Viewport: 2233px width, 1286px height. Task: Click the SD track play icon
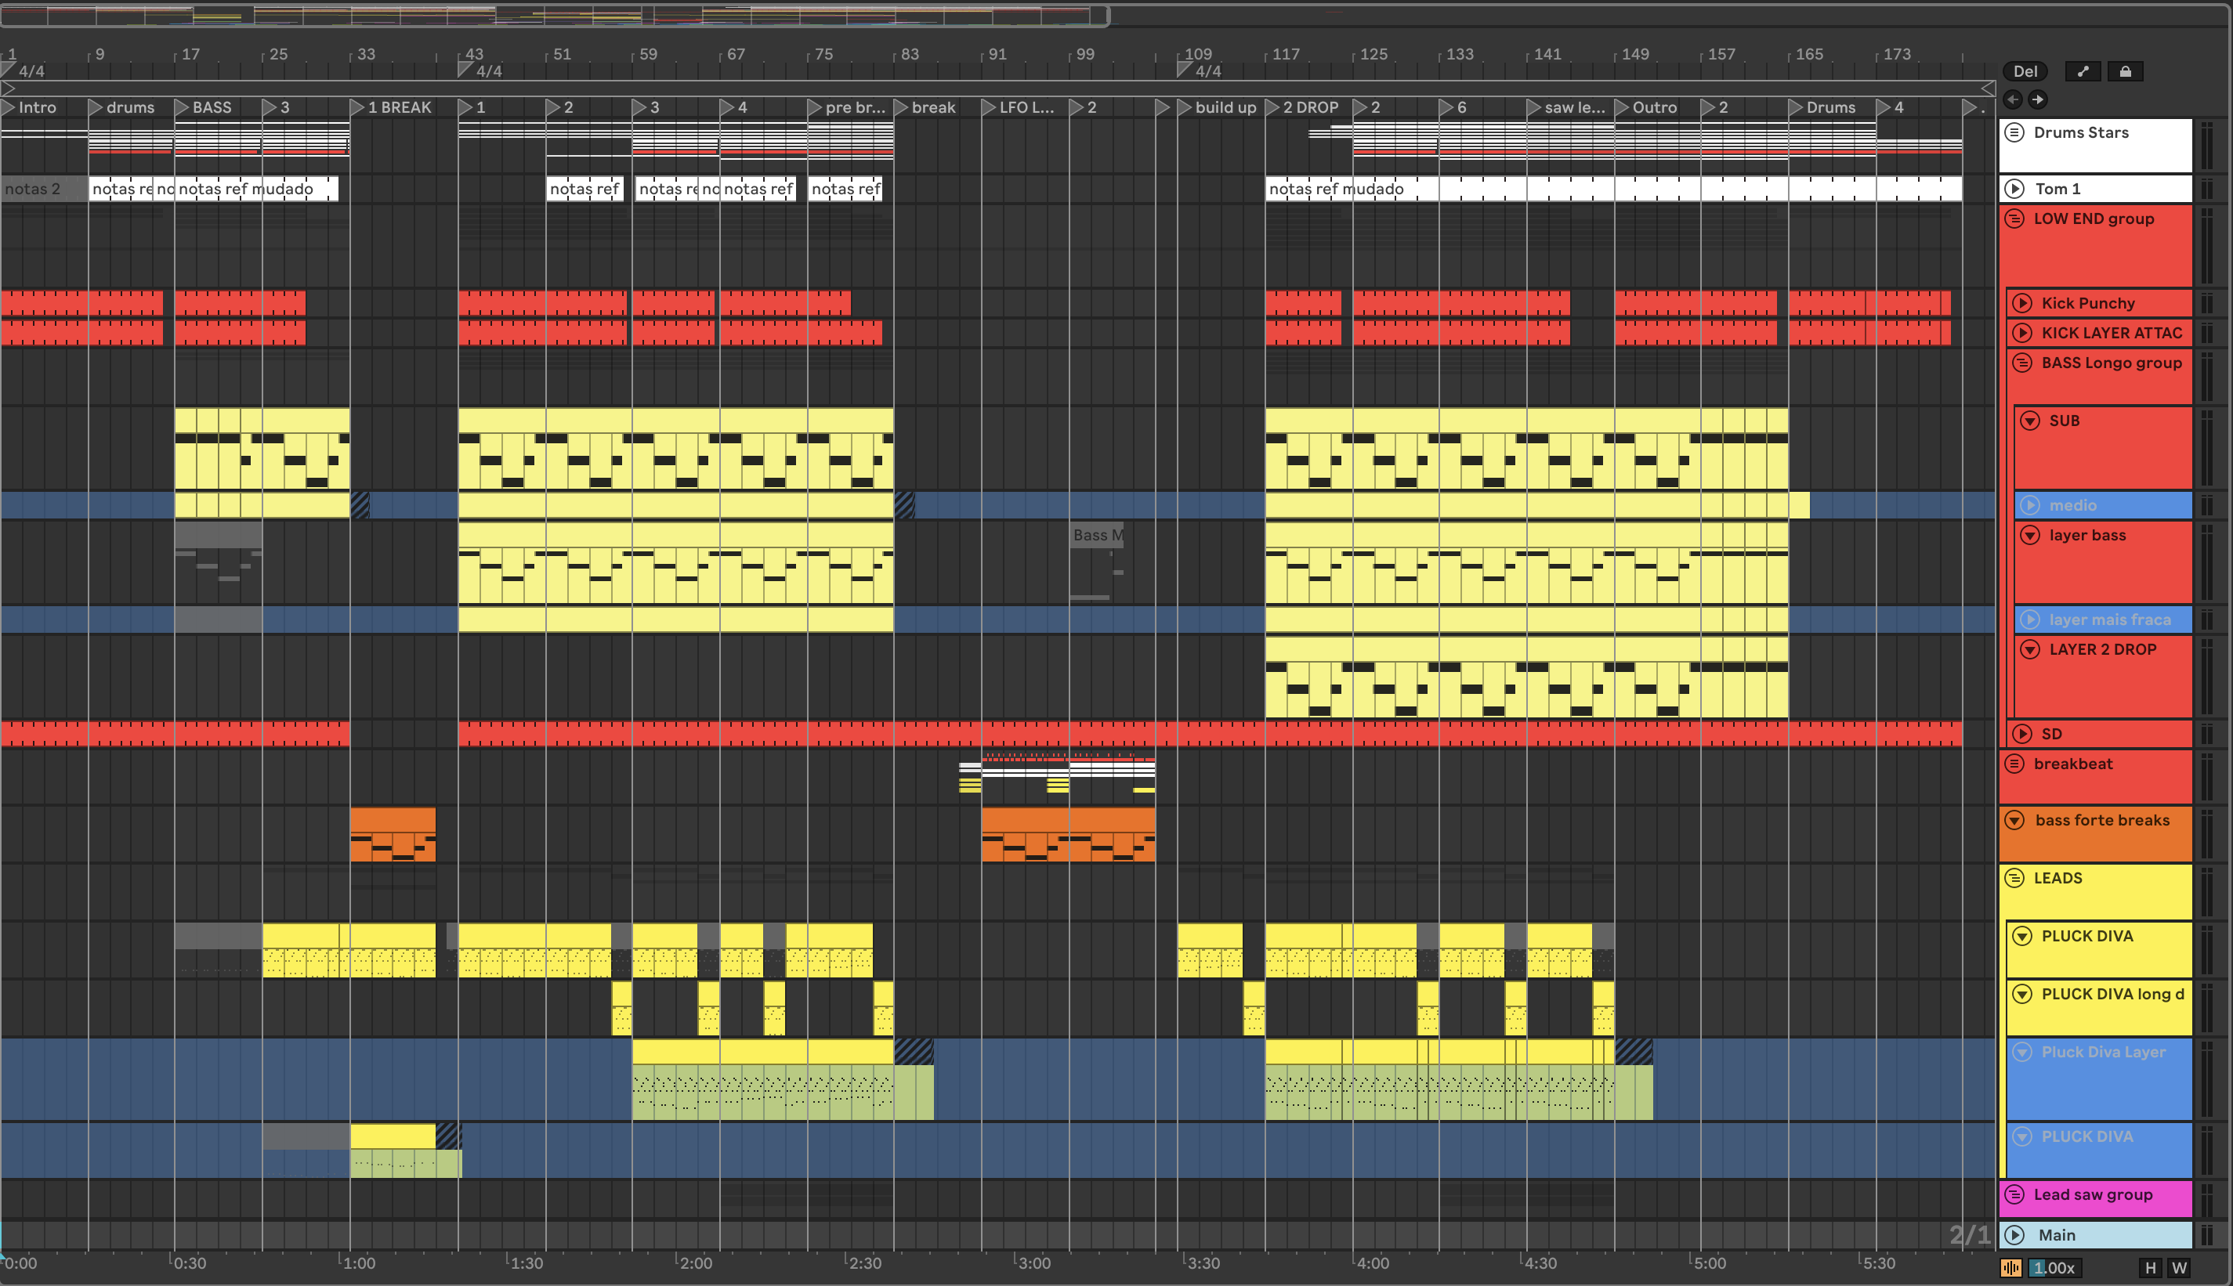pyautogui.click(x=2022, y=733)
